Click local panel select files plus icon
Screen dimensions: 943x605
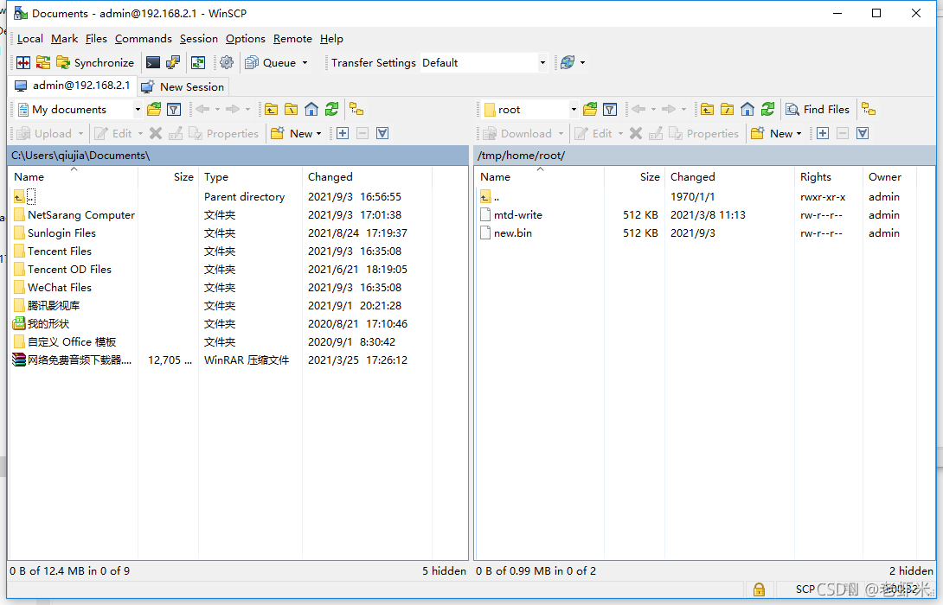coord(343,133)
